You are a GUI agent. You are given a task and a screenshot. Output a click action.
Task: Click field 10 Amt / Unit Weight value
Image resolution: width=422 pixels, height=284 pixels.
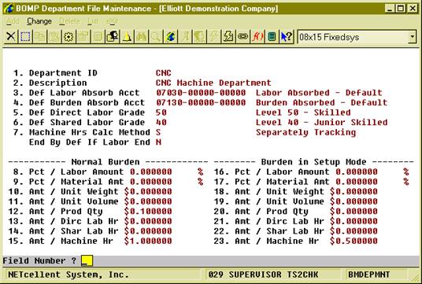[148, 191]
